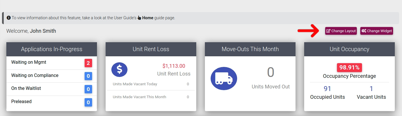Select the Waiting on Compliance row

pyautogui.click(x=52, y=76)
